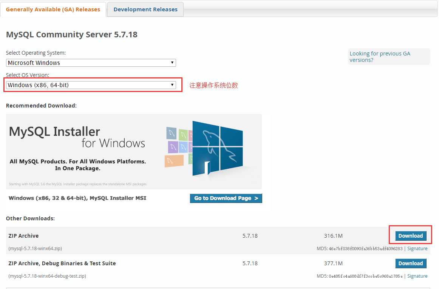Click the 316.1M file size value
Screen dimensions: 439x289
coord(333,236)
